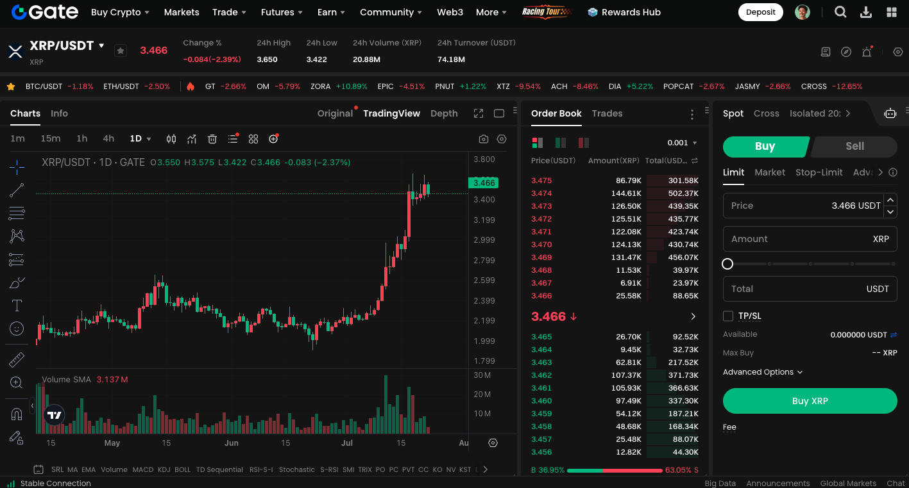Open the Markets page

(182, 12)
